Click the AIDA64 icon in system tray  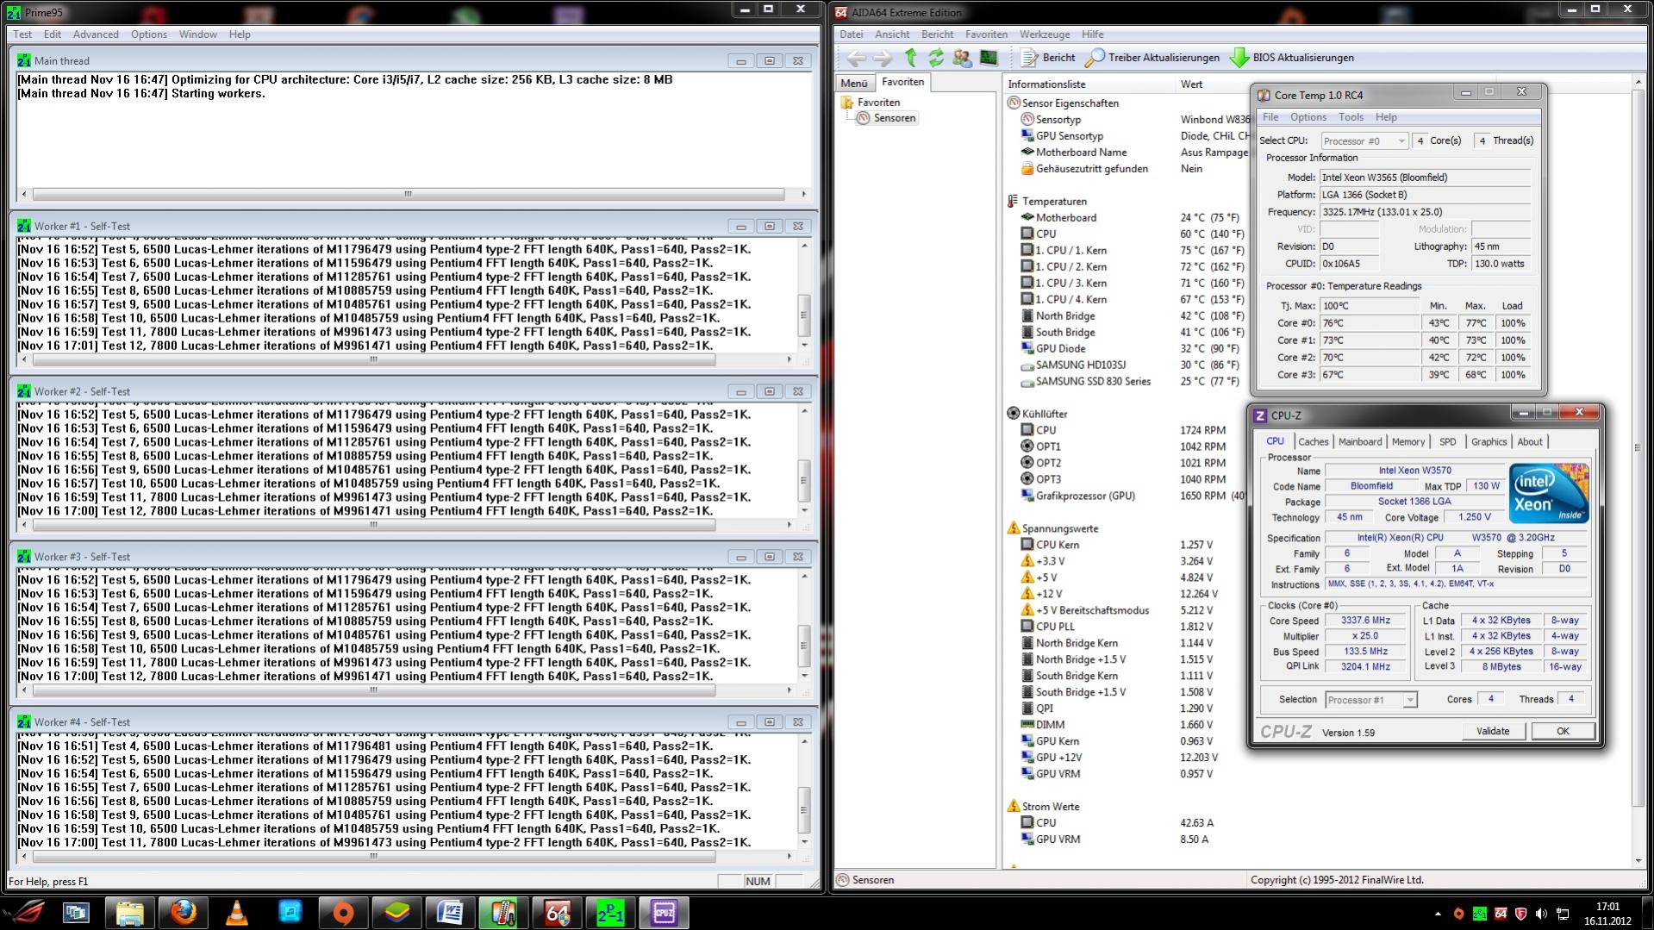1501,914
